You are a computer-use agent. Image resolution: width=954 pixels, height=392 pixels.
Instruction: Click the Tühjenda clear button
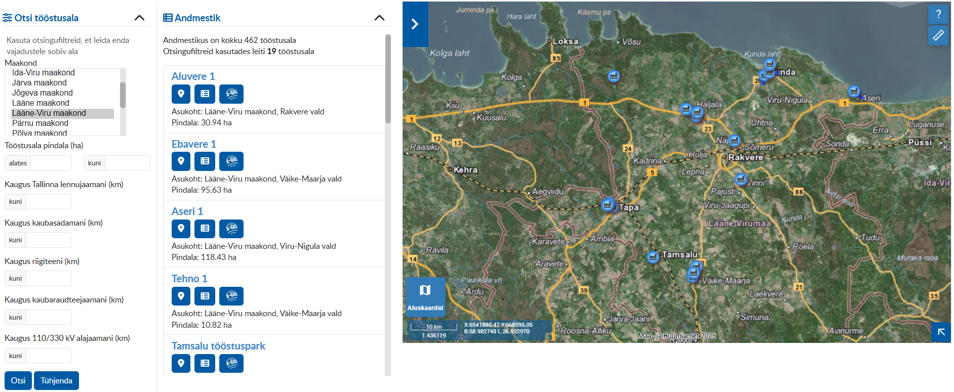pyautogui.click(x=56, y=381)
